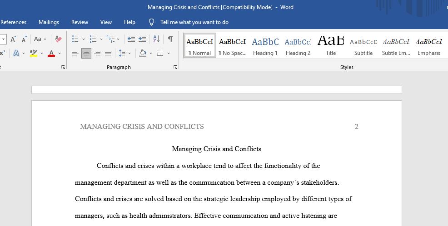Align text left
The image size is (448, 226).
[75, 53]
